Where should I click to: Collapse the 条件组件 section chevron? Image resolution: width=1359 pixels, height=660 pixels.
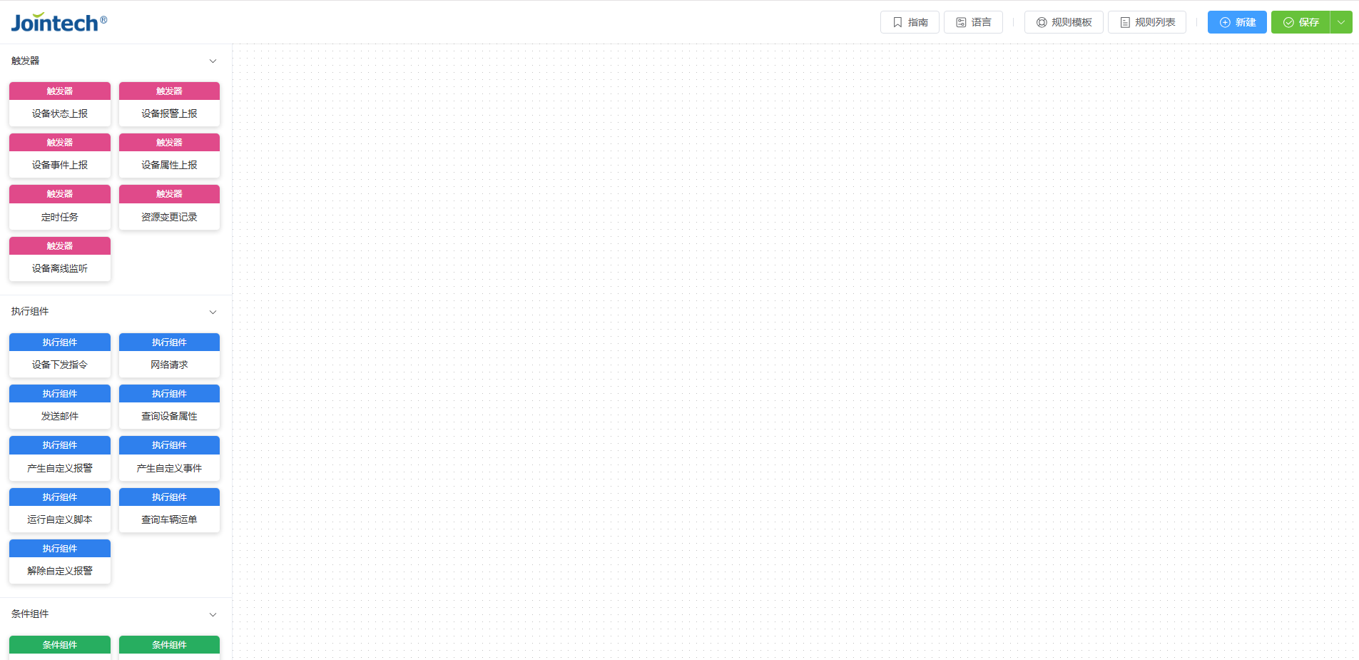point(213,614)
